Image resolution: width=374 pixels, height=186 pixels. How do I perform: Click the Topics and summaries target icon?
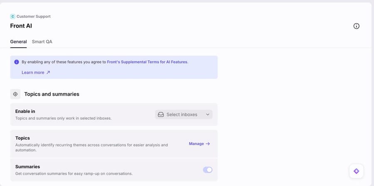15,94
